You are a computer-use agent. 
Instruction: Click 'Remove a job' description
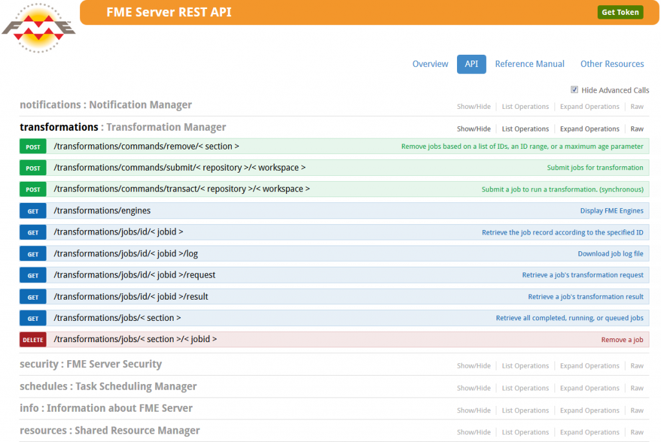tap(622, 340)
